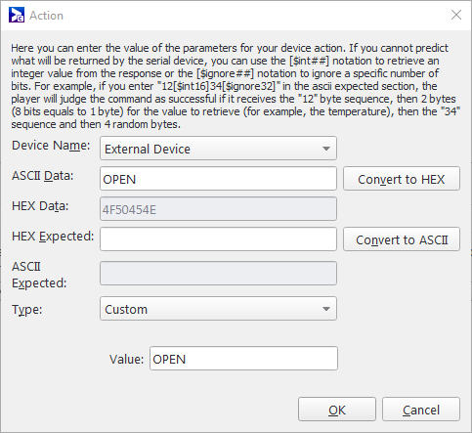Close the Action dialog window
The height and width of the screenshot is (433, 472).
point(456,15)
